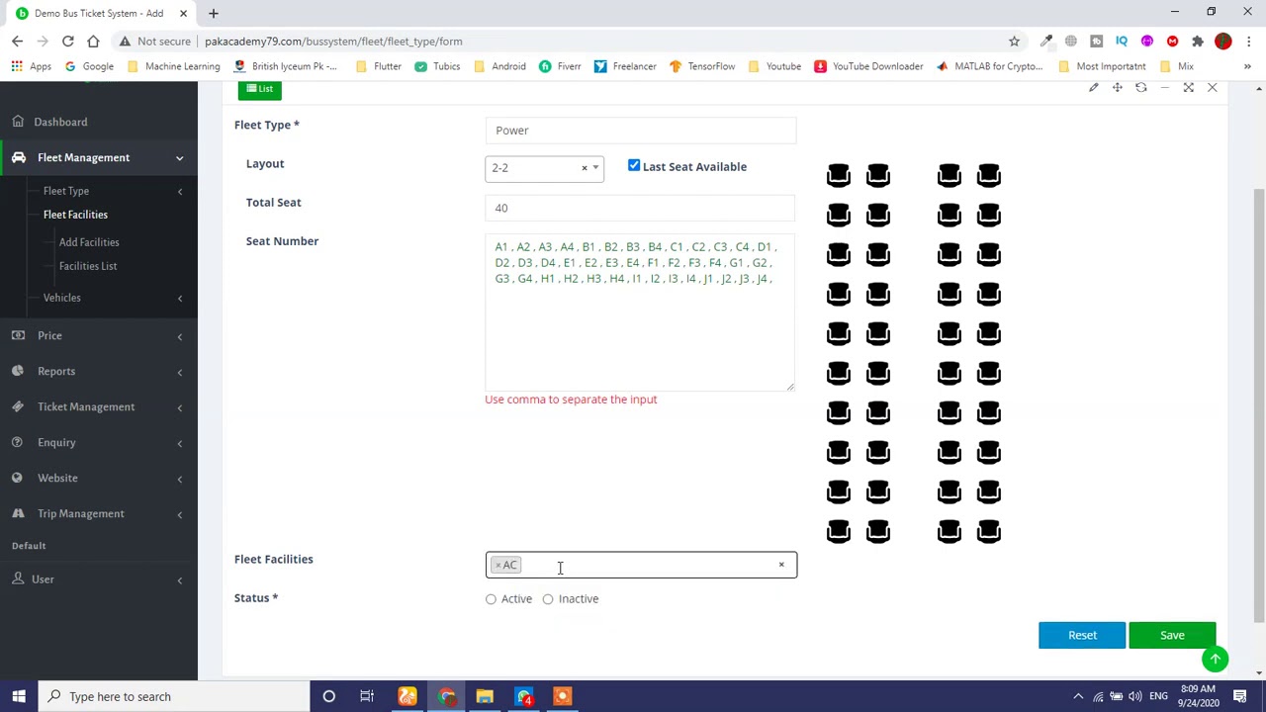Click the bookmark star icon in address bar
This screenshot has height=712, width=1266.
coord(1014,42)
